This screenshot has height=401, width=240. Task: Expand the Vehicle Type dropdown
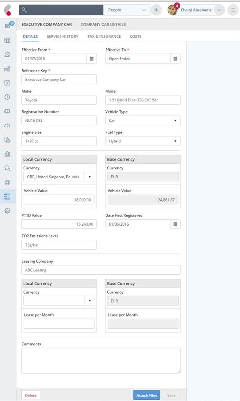click(x=143, y=120)
